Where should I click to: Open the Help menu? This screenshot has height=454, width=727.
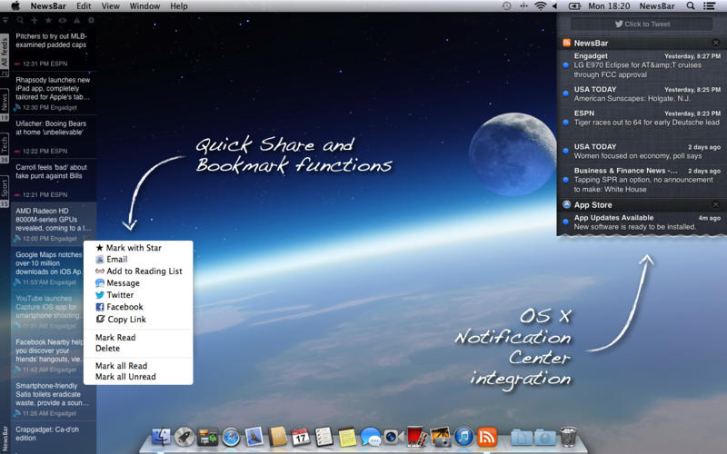(x=179, y=6)
